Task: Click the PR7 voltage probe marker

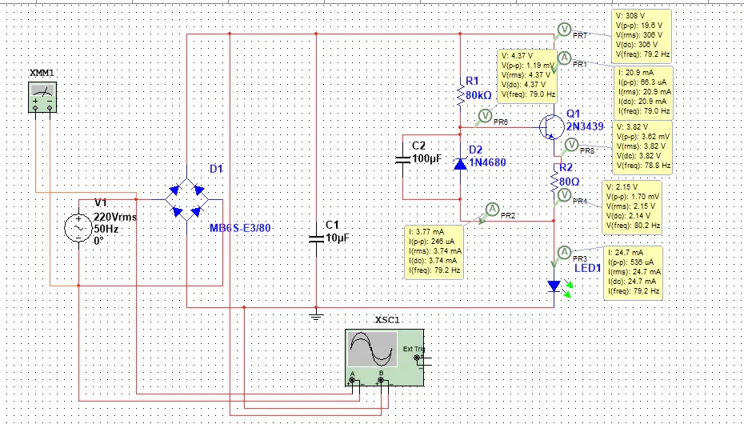Action: pyautogui.click(x=563, y=30)
